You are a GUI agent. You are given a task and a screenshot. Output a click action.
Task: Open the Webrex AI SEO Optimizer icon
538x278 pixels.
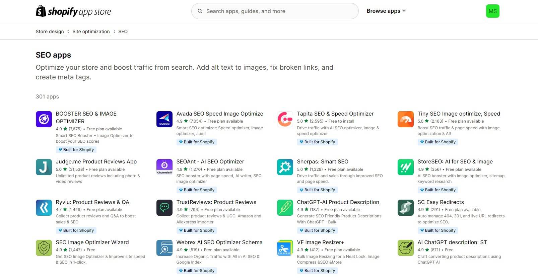pyautogui.click(x=164, y=248)
